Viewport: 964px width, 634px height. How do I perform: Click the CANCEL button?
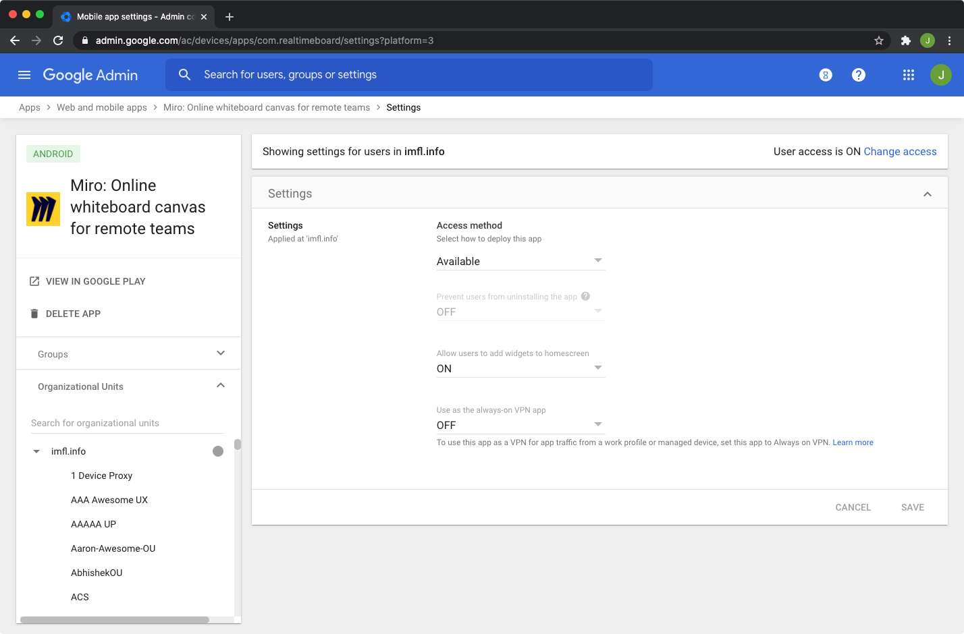click(853, 507)
